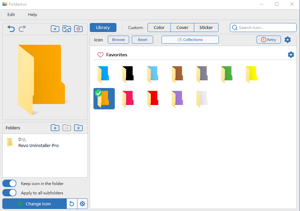Select the green folder icon

tap(227, 74)
